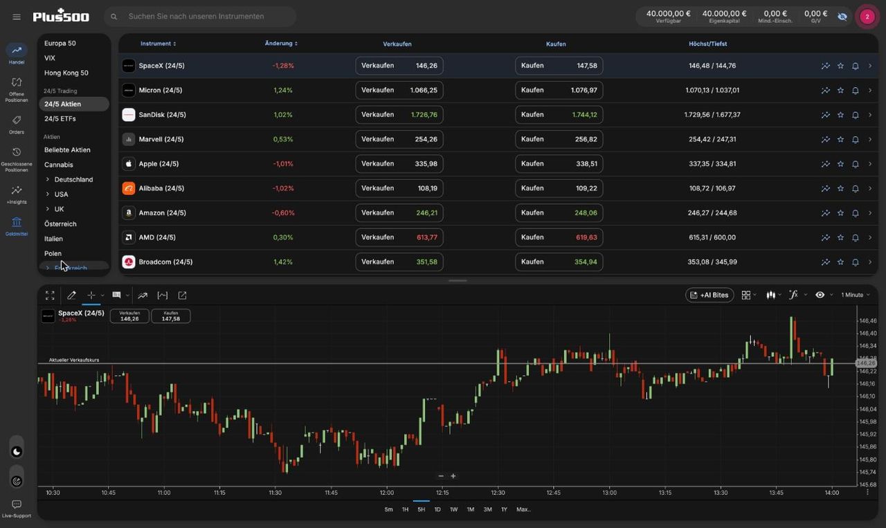The image size is (886, 528).
Task: Toggle the chart visibility eye options
Action: point(820,295)
